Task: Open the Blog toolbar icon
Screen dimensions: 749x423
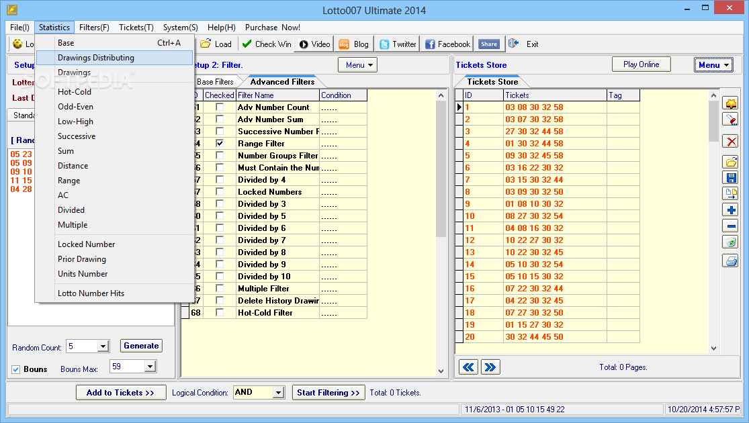Action: 344,44
